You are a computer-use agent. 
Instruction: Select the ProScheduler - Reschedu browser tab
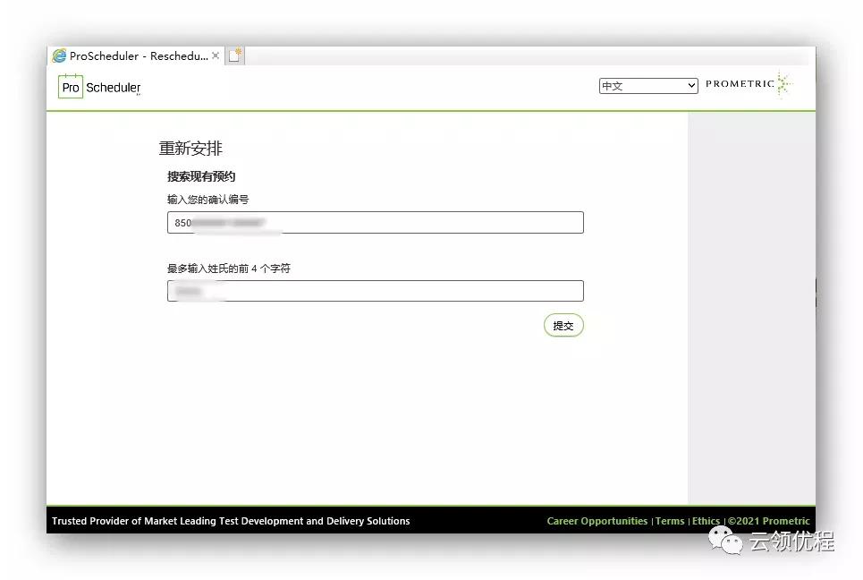(x=134, y=55)
